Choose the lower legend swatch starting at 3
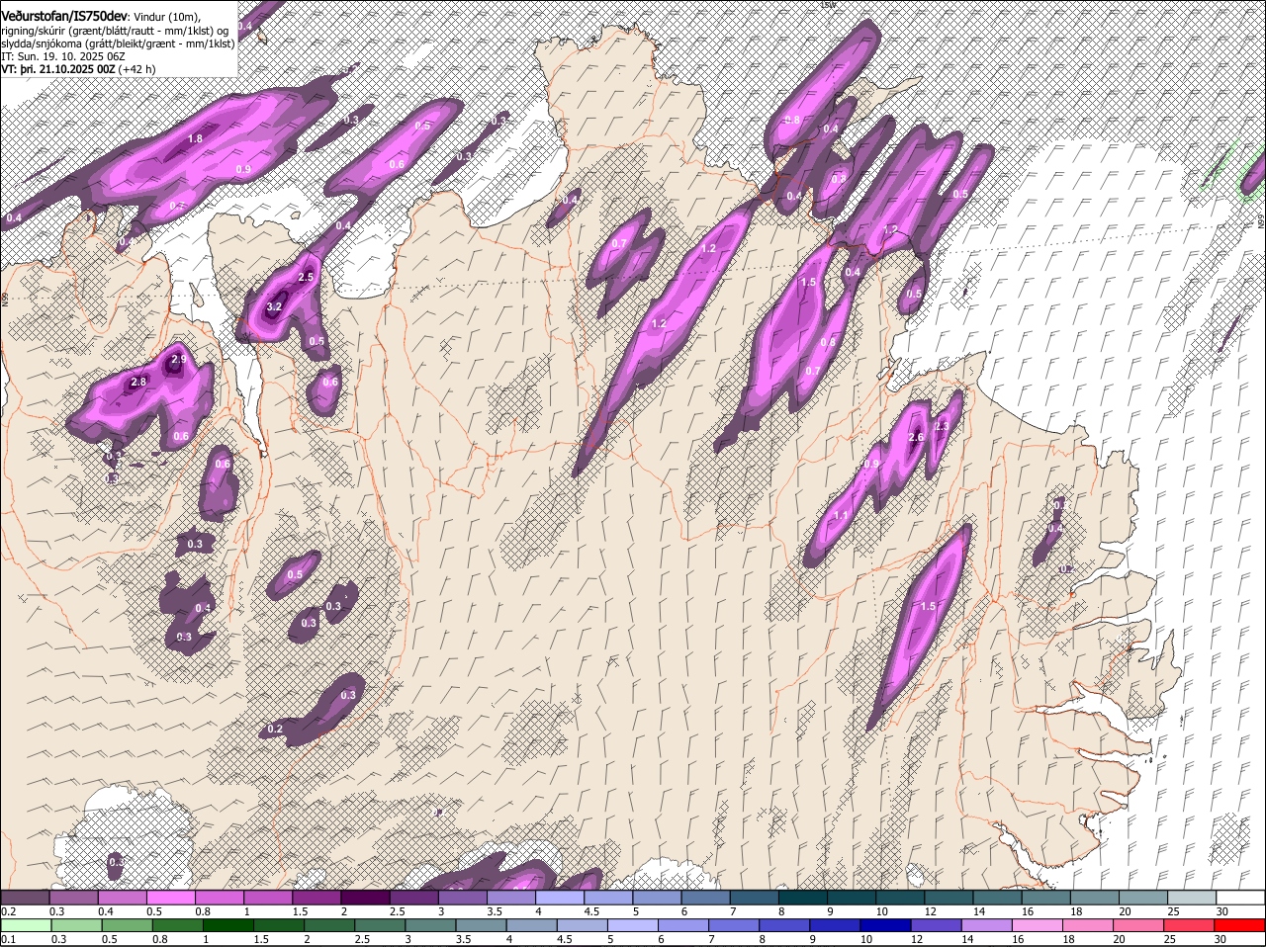Image resolution: width=1266 pixels, height=947 pixels. (x=430, y=926)
